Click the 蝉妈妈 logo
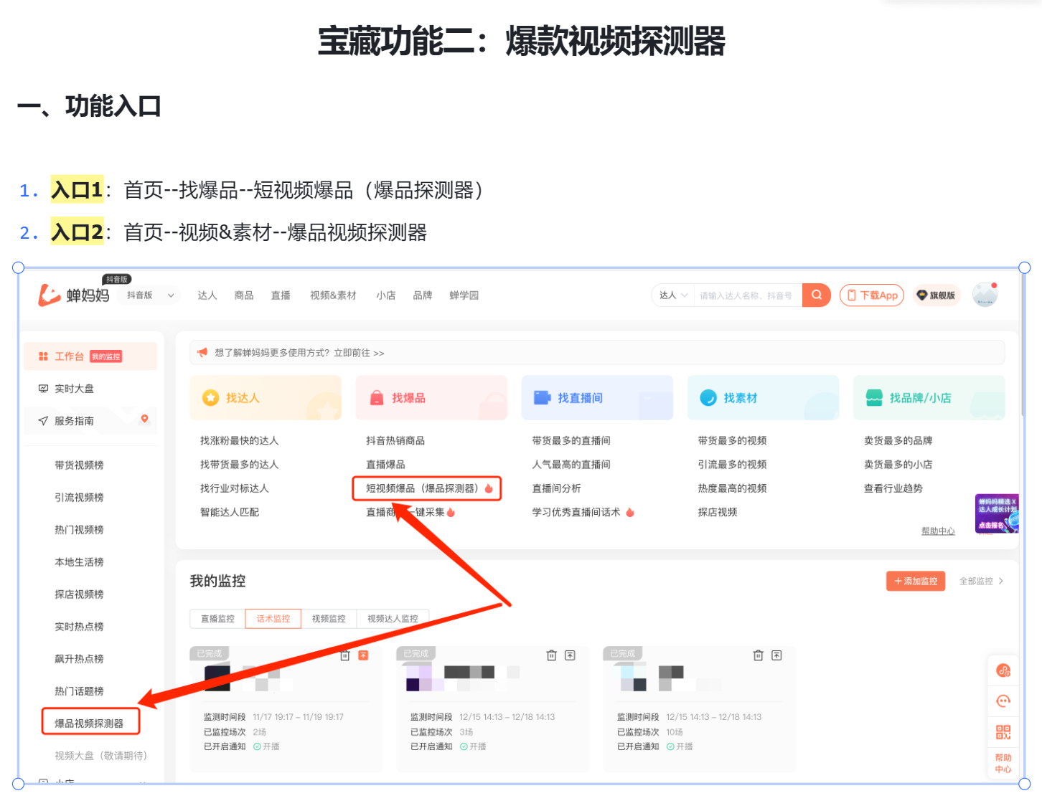This screenshot has height=811, width=1042. coord(74,295)
